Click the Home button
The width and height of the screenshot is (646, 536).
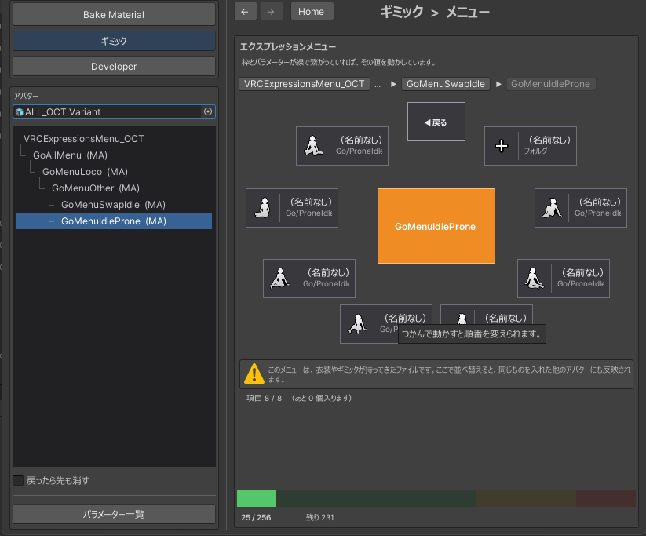[x=312, y=12]
